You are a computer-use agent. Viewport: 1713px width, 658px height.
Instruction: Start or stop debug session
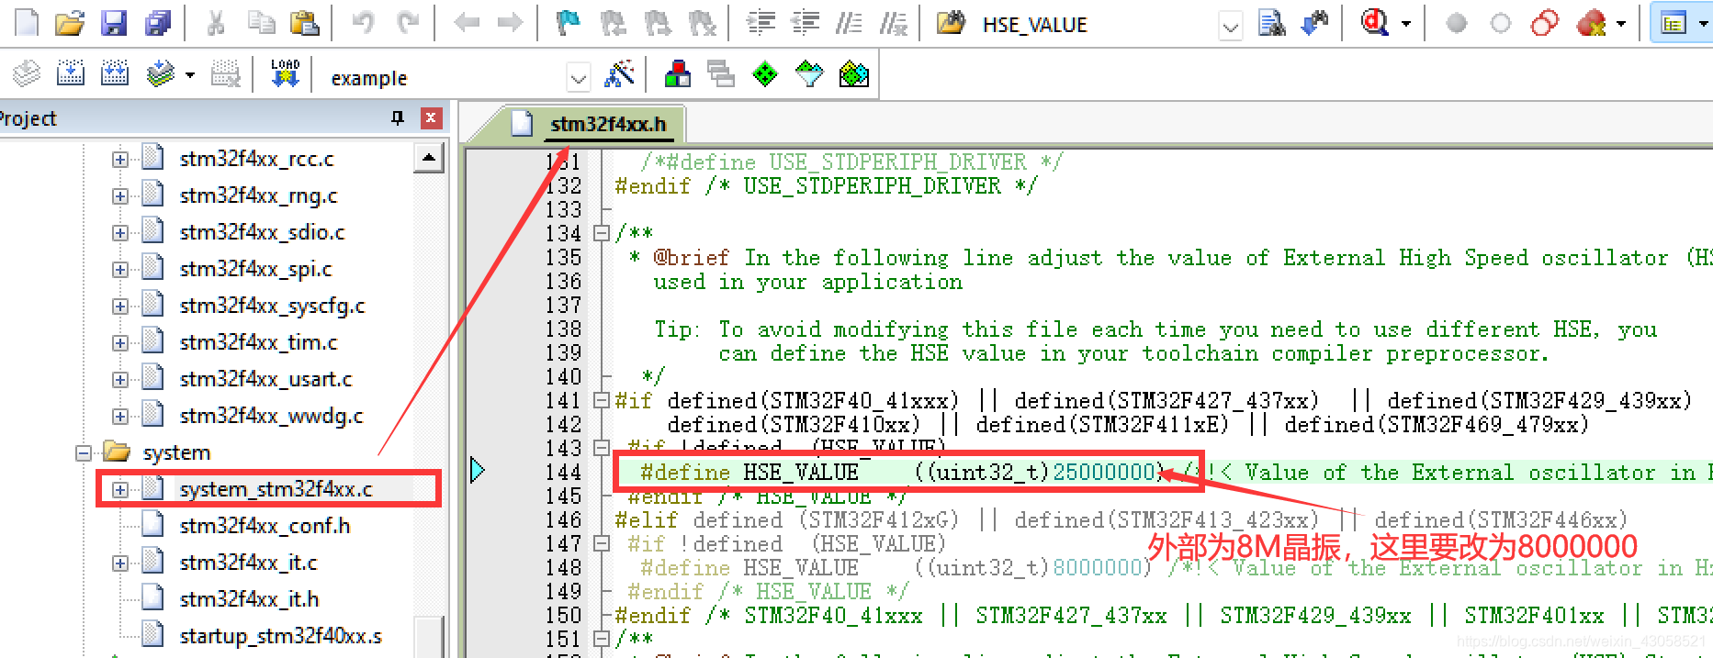click(1375, 23)
